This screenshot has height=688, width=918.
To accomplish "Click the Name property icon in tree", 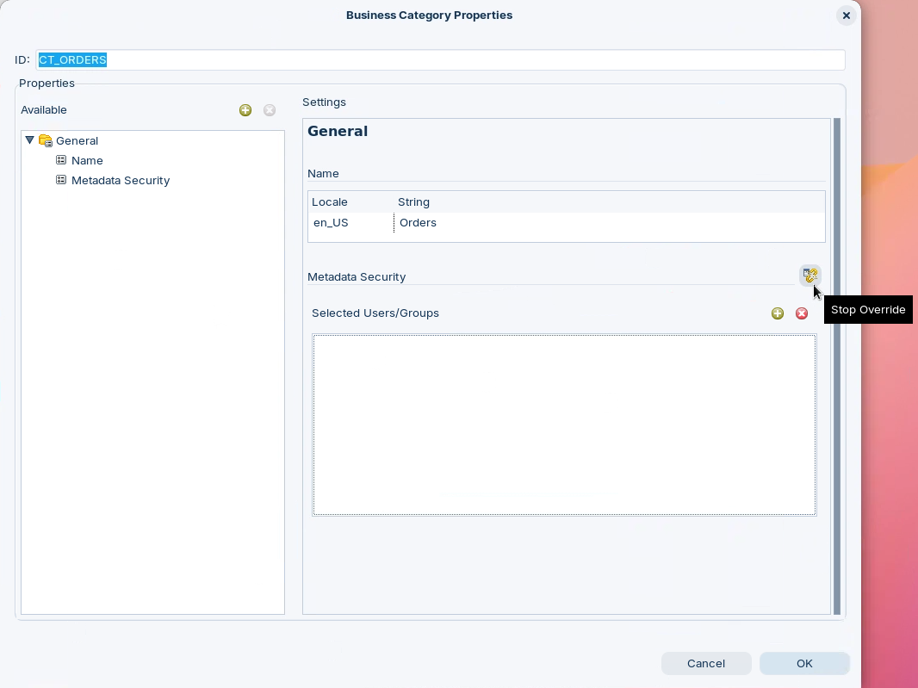I will click(x=61, y=160).
